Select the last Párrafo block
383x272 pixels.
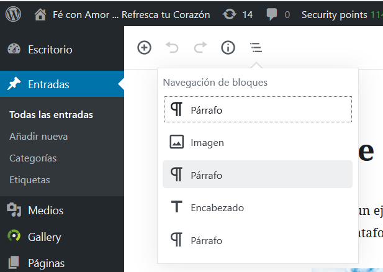coord(258,240)
